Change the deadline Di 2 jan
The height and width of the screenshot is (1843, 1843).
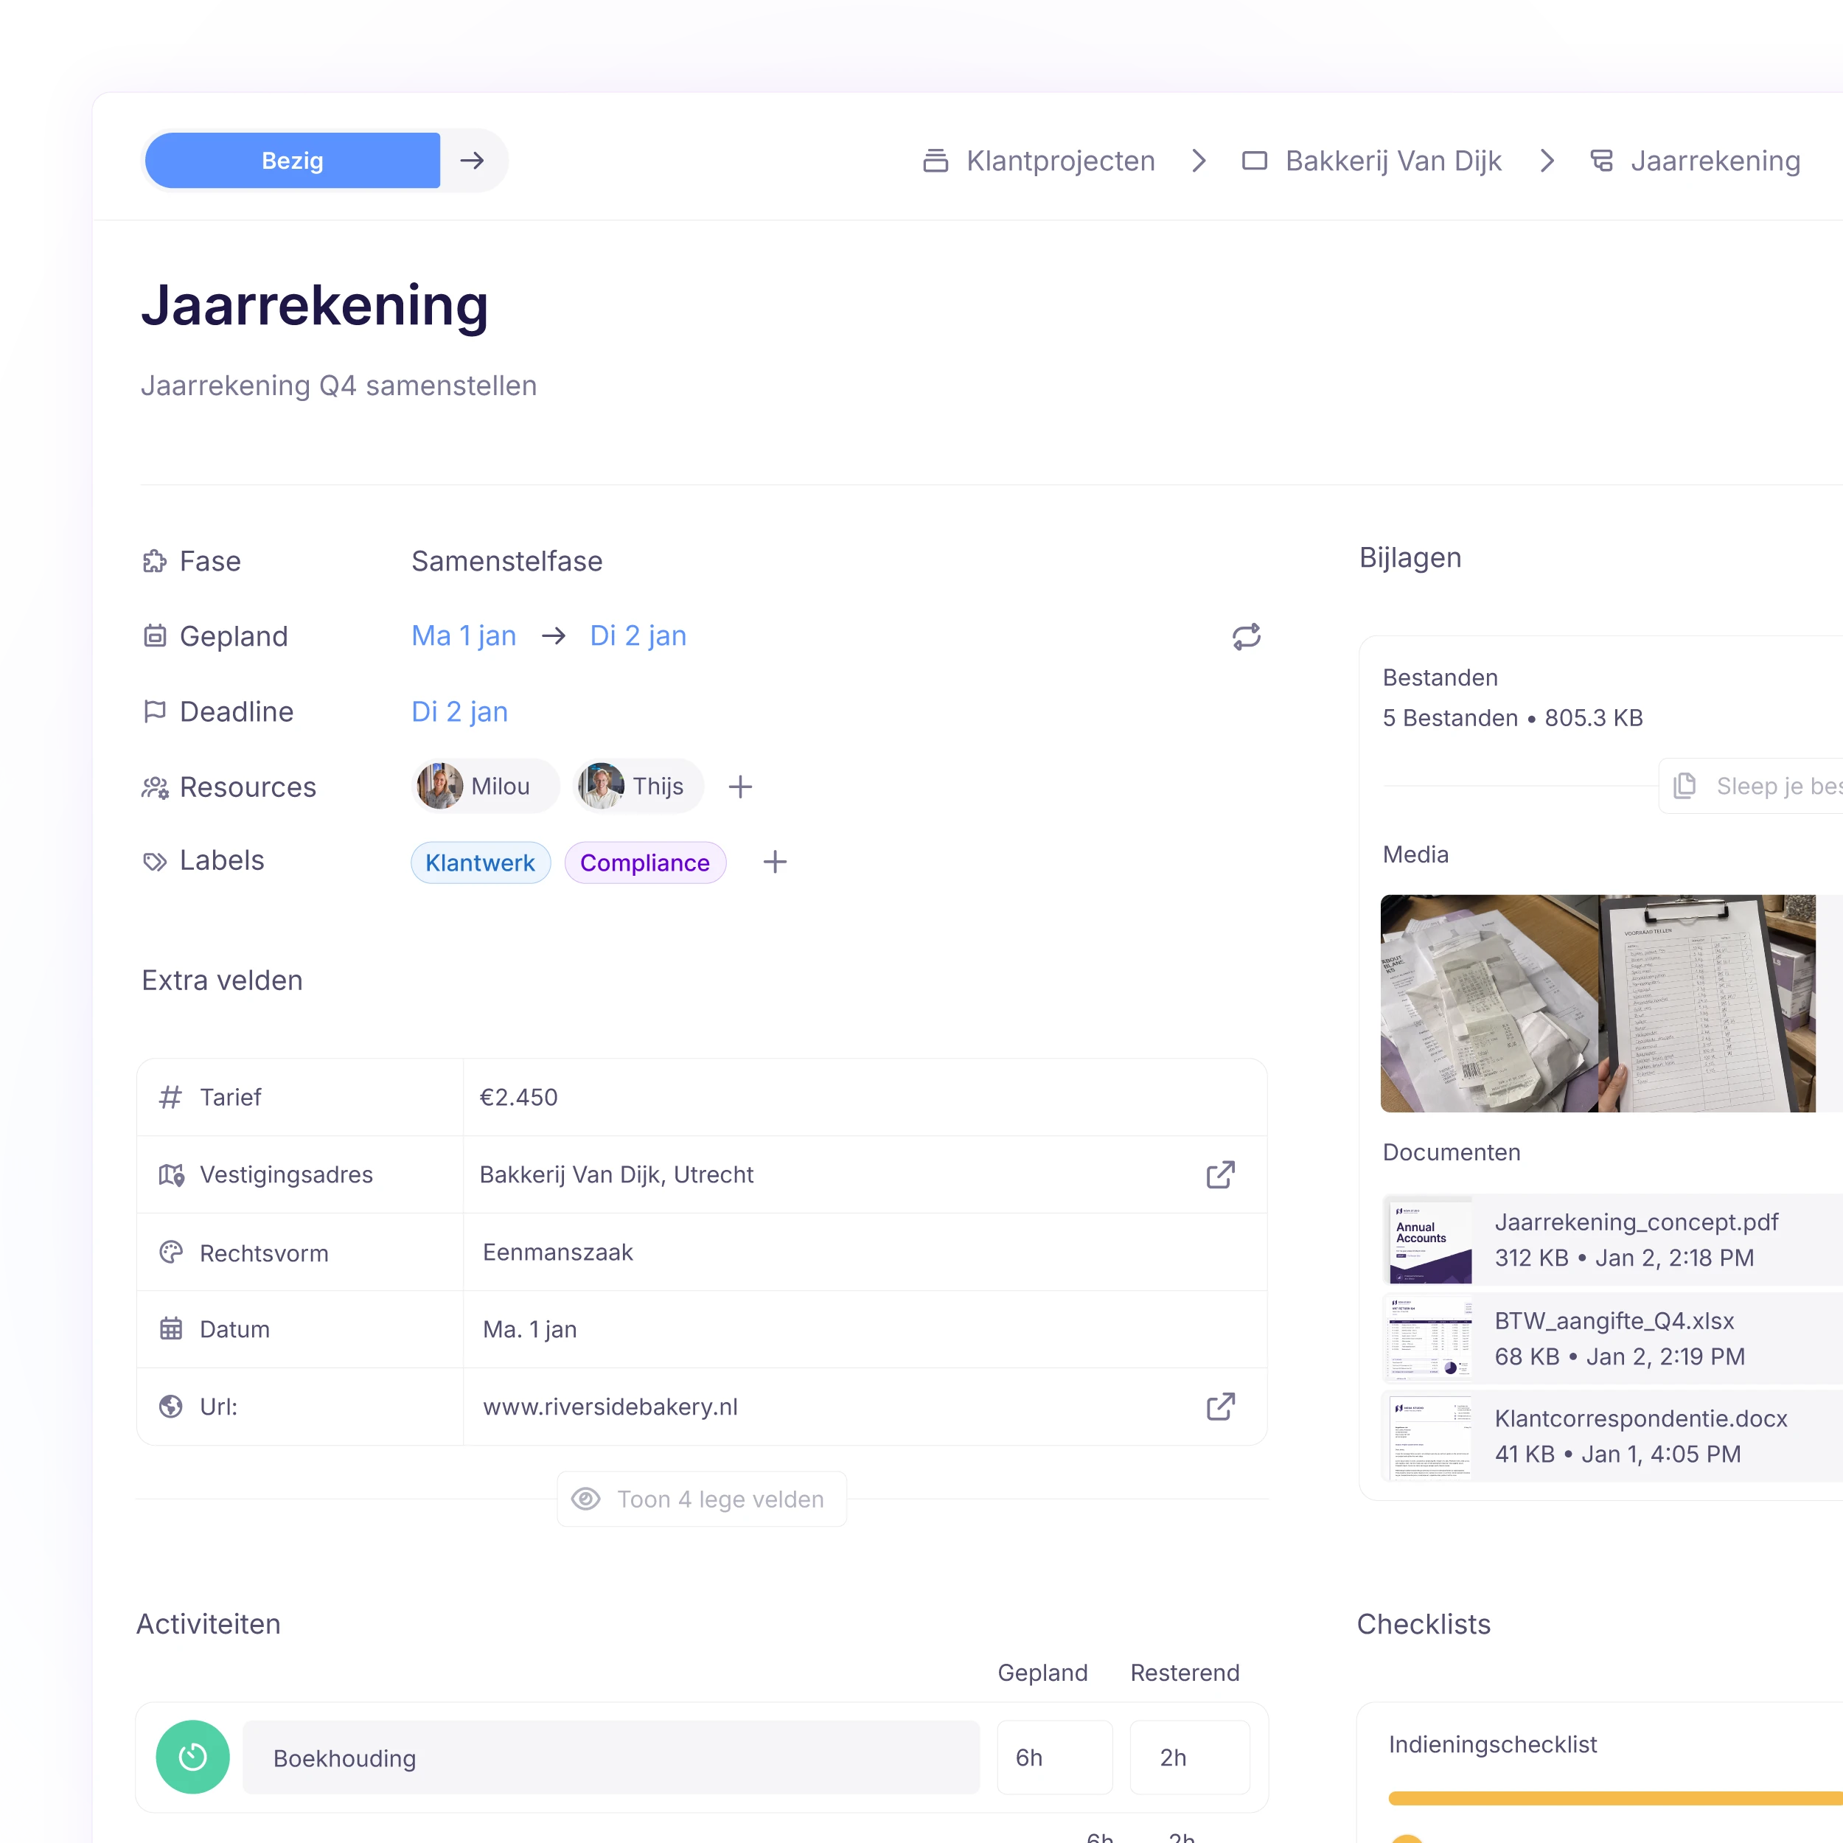[460, 711]
